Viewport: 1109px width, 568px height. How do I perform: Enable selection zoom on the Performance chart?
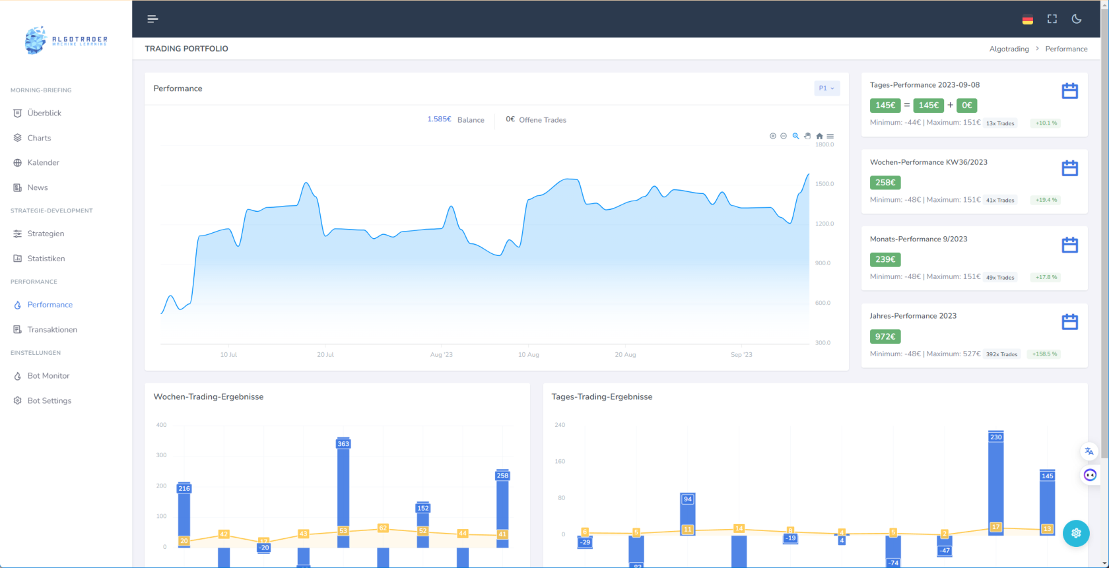point(796,136)
